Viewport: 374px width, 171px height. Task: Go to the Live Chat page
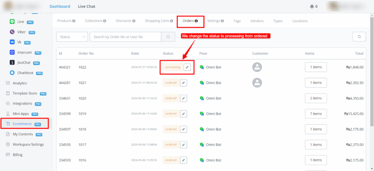click(x=87, y=7)
